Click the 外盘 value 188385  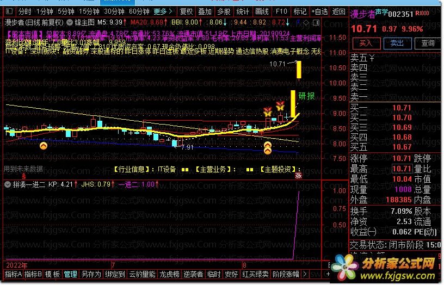pos(399,200)
